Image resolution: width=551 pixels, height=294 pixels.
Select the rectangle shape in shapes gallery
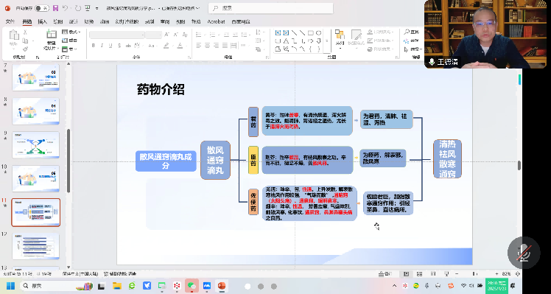(311, 33)
